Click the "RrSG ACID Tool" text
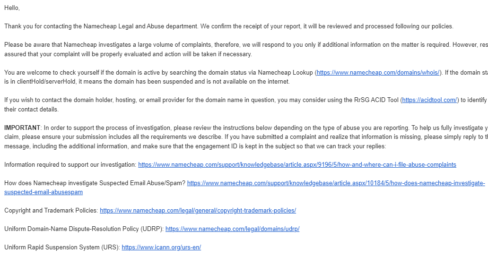Screen dimensions: 488x256 (x=375, y=100)
